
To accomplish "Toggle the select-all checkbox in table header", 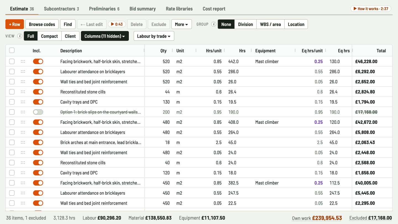I will [12, 50].
